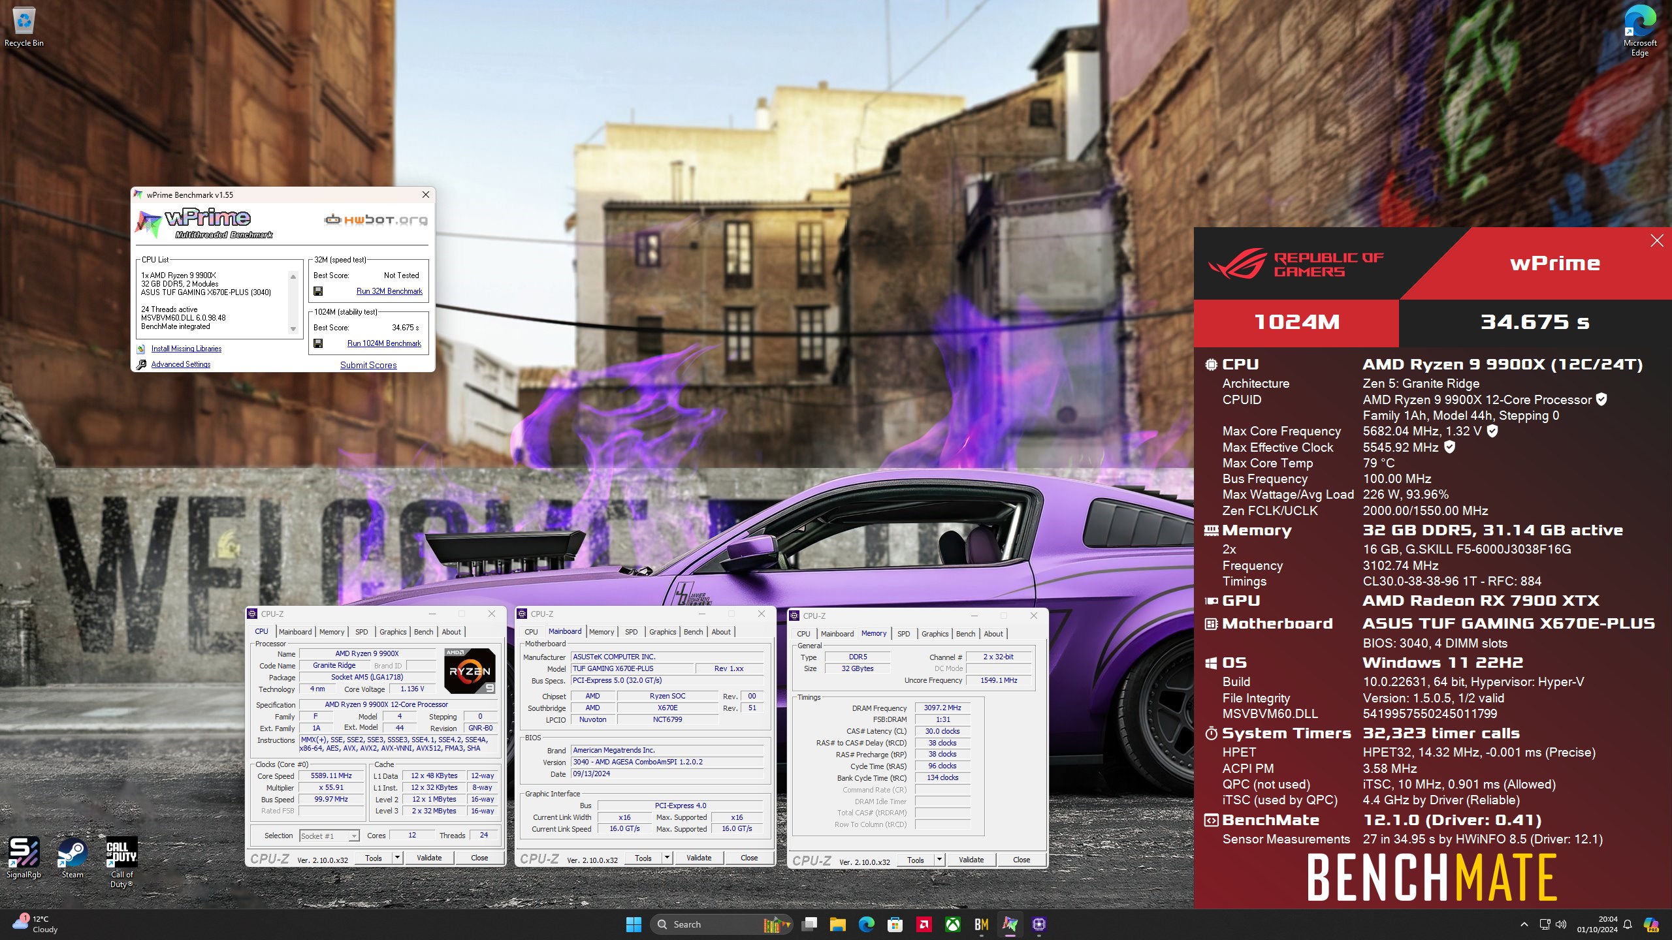Expand the Socket #1 selection dropdown
The height and width of the screenshot is (940, 1672).
[353, 836]
